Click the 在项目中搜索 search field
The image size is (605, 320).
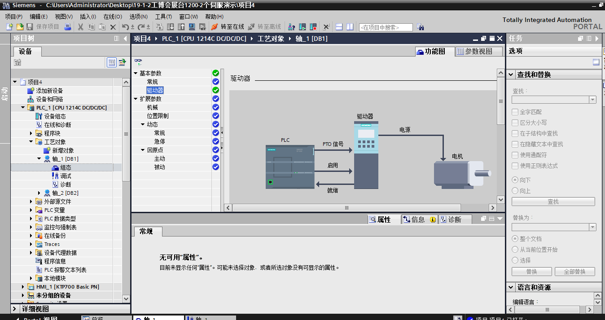(x=386, y=27)
